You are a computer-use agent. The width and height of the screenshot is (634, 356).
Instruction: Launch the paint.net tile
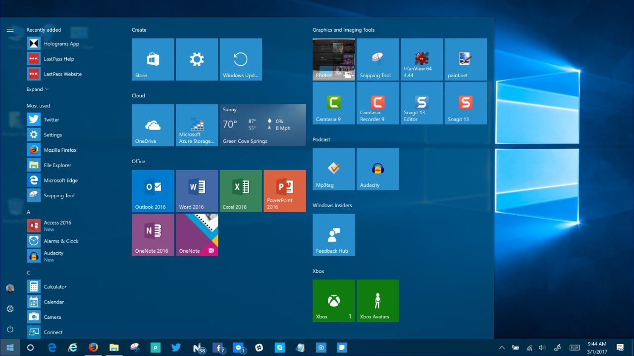(466, 59)
